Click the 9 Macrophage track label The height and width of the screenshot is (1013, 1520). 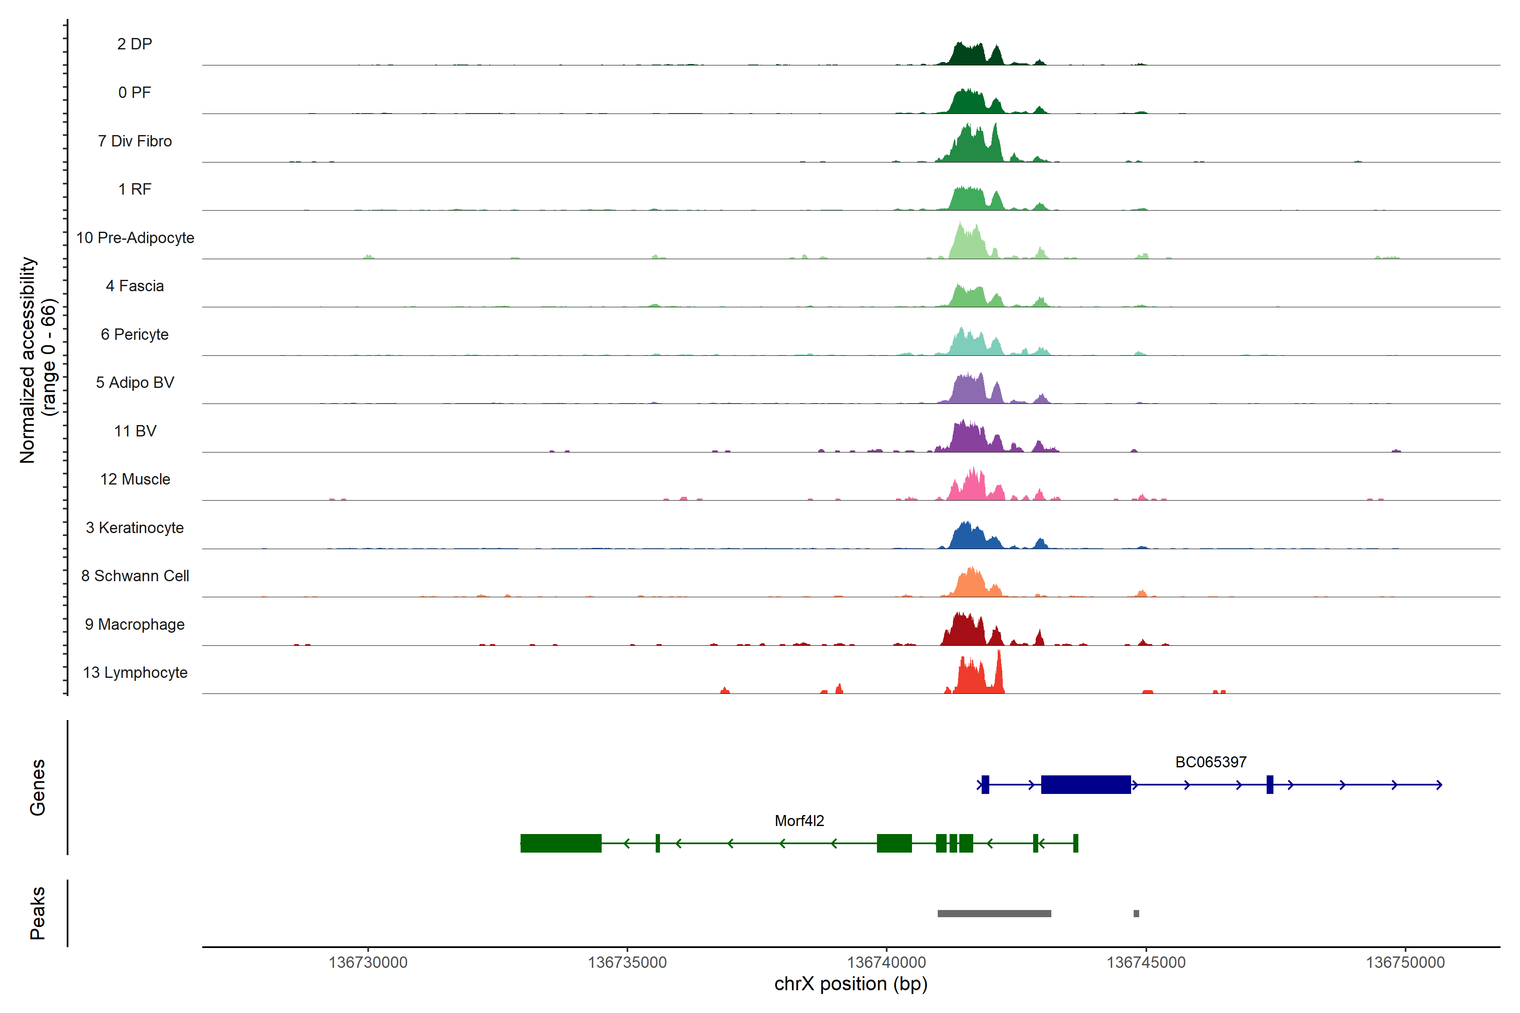134,624
